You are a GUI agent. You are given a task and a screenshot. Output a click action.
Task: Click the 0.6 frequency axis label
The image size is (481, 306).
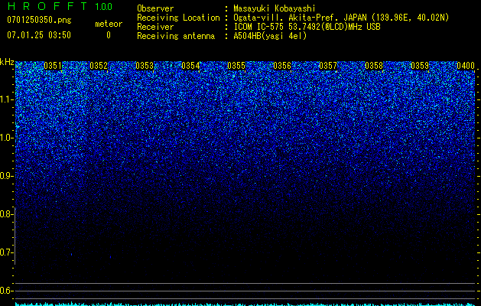coord(5,291)
